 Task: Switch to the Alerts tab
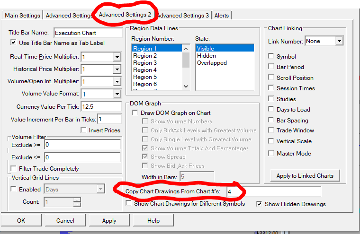(x=222, y=16)
